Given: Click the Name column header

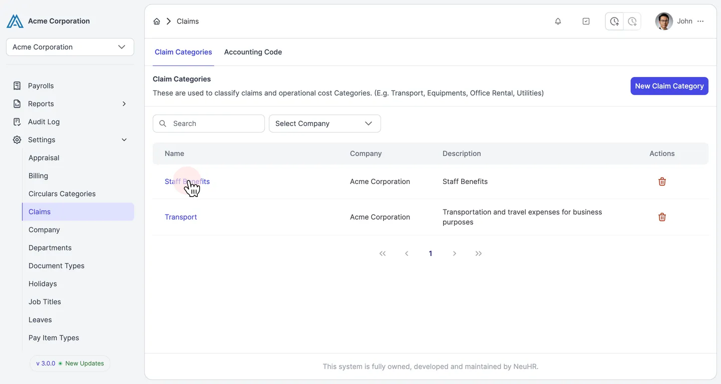Looking at the screenshot, I should click(x=174, y=153).
